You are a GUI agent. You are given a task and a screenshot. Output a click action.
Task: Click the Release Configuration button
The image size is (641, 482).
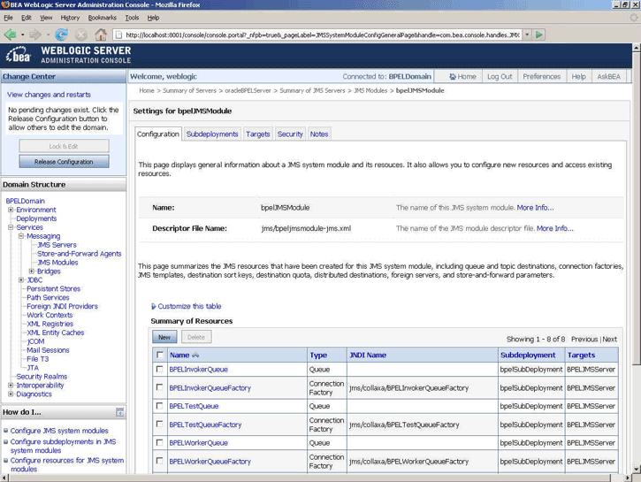pos(64,162)
